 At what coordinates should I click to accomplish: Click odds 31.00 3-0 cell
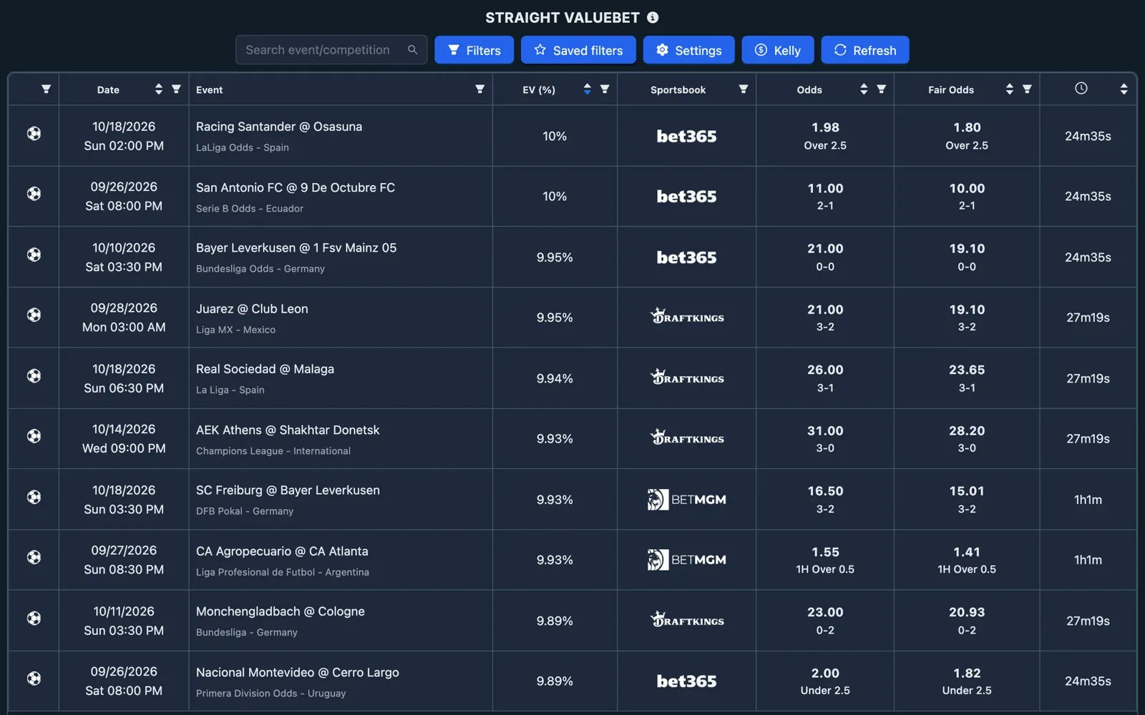click(825, 438)
